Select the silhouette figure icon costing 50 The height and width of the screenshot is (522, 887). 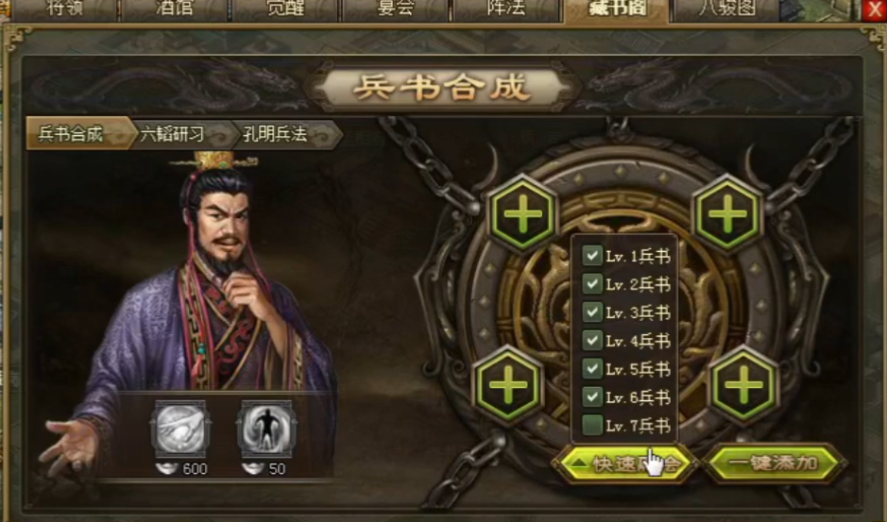click(x=266, y=429)
